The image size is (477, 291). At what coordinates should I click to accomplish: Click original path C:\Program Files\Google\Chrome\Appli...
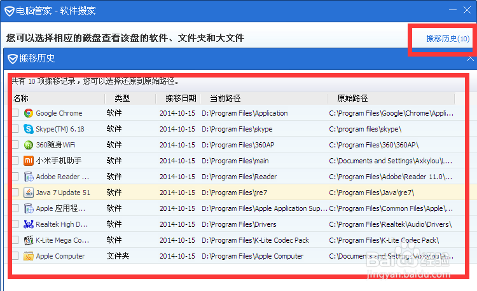(391, 113)
